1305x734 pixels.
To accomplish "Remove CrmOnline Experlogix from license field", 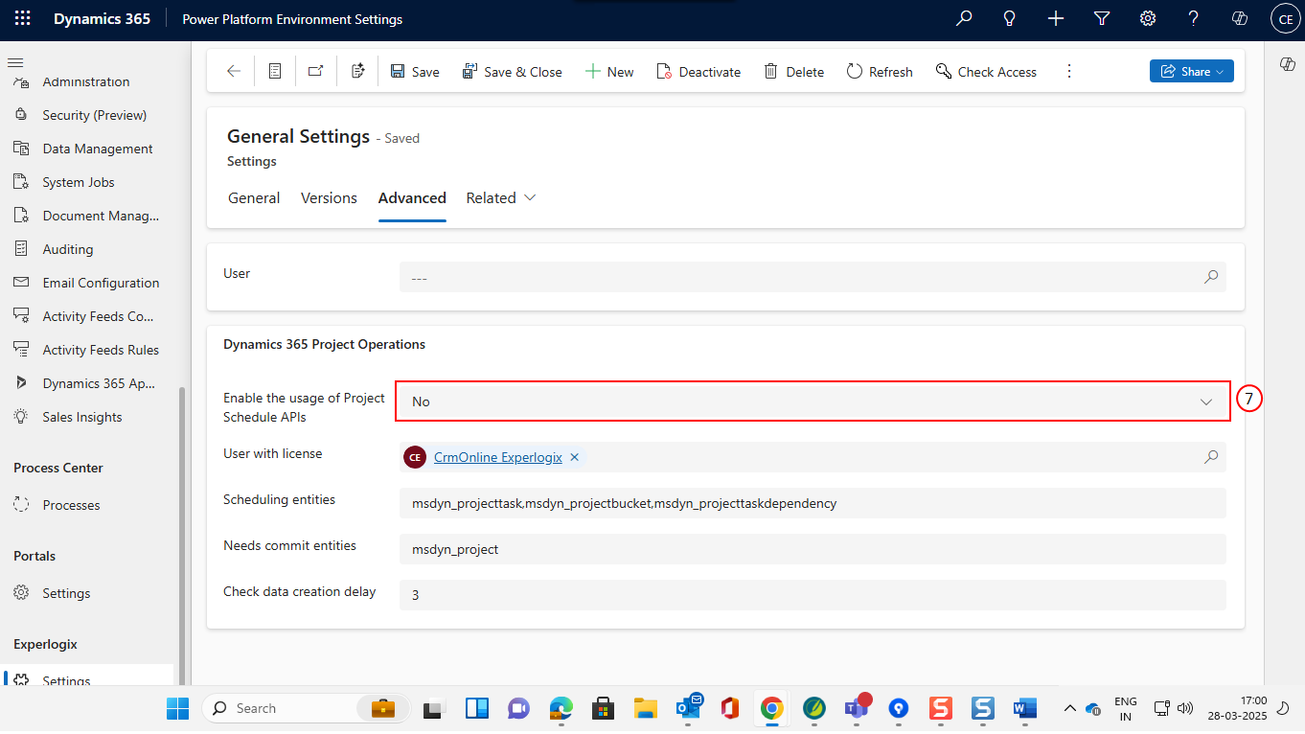I will tap(575, 457).
